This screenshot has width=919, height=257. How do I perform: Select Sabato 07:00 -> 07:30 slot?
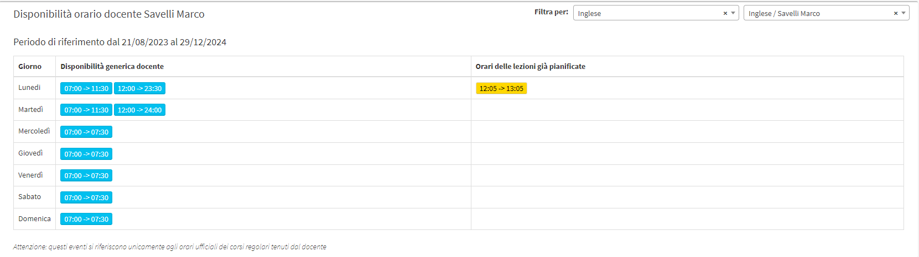(x=86, y=197)
